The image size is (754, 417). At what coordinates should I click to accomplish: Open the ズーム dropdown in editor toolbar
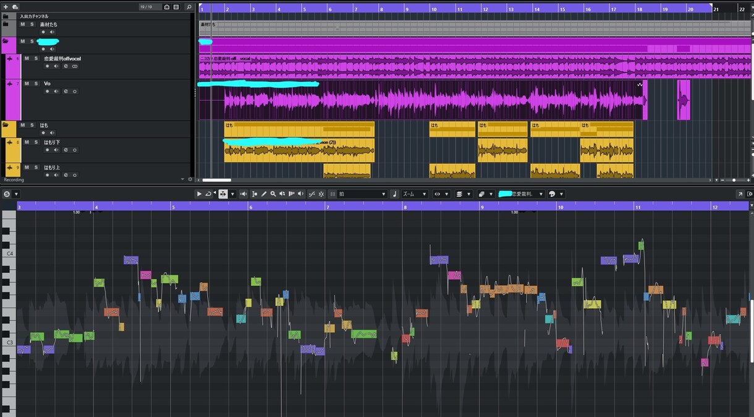coord(415,194)
